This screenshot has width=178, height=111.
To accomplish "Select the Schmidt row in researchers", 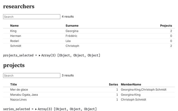I will pyautogui.click(x=89, y=46).
